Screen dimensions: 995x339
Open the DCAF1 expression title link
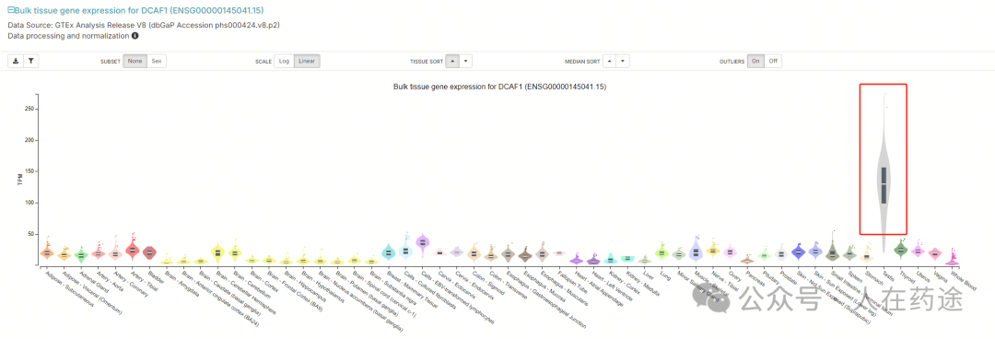140,11
